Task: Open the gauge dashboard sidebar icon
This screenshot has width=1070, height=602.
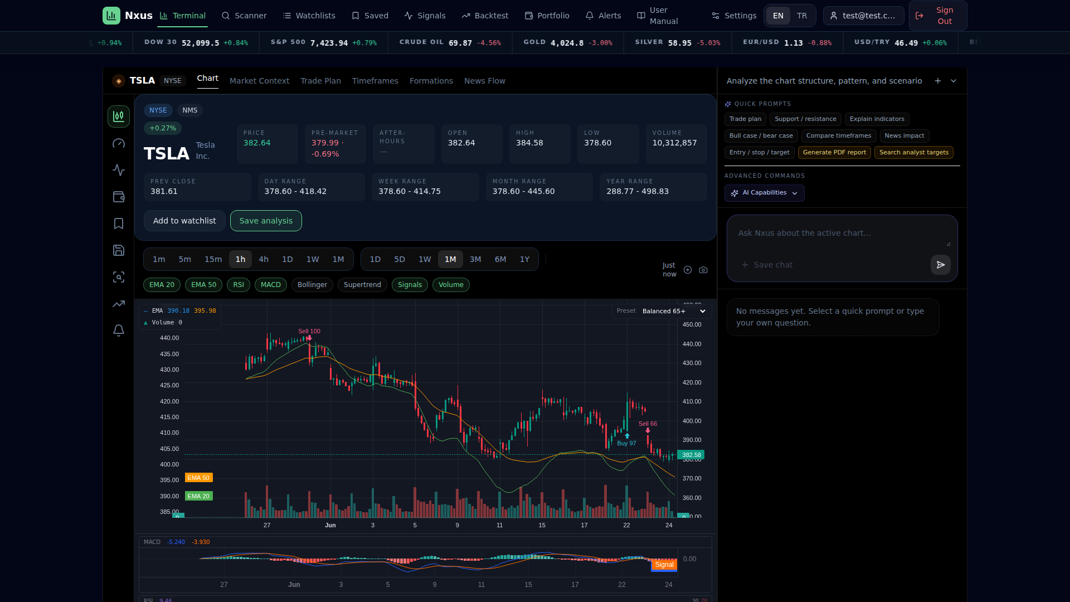Action: (119, 143)
